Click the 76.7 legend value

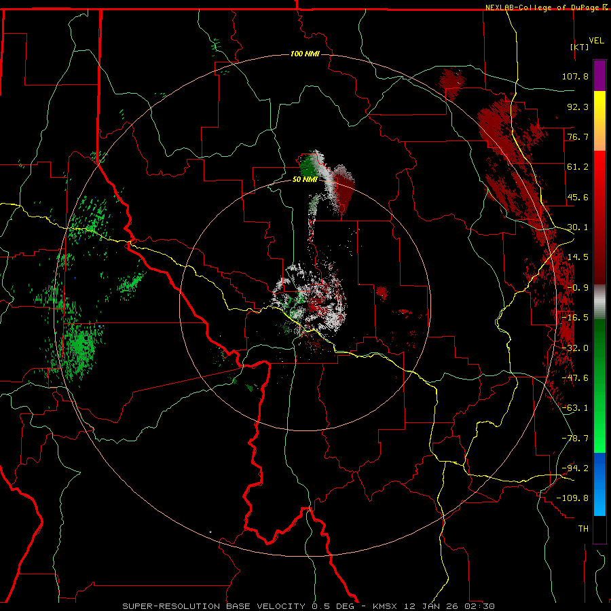click(x=578, y=136)
